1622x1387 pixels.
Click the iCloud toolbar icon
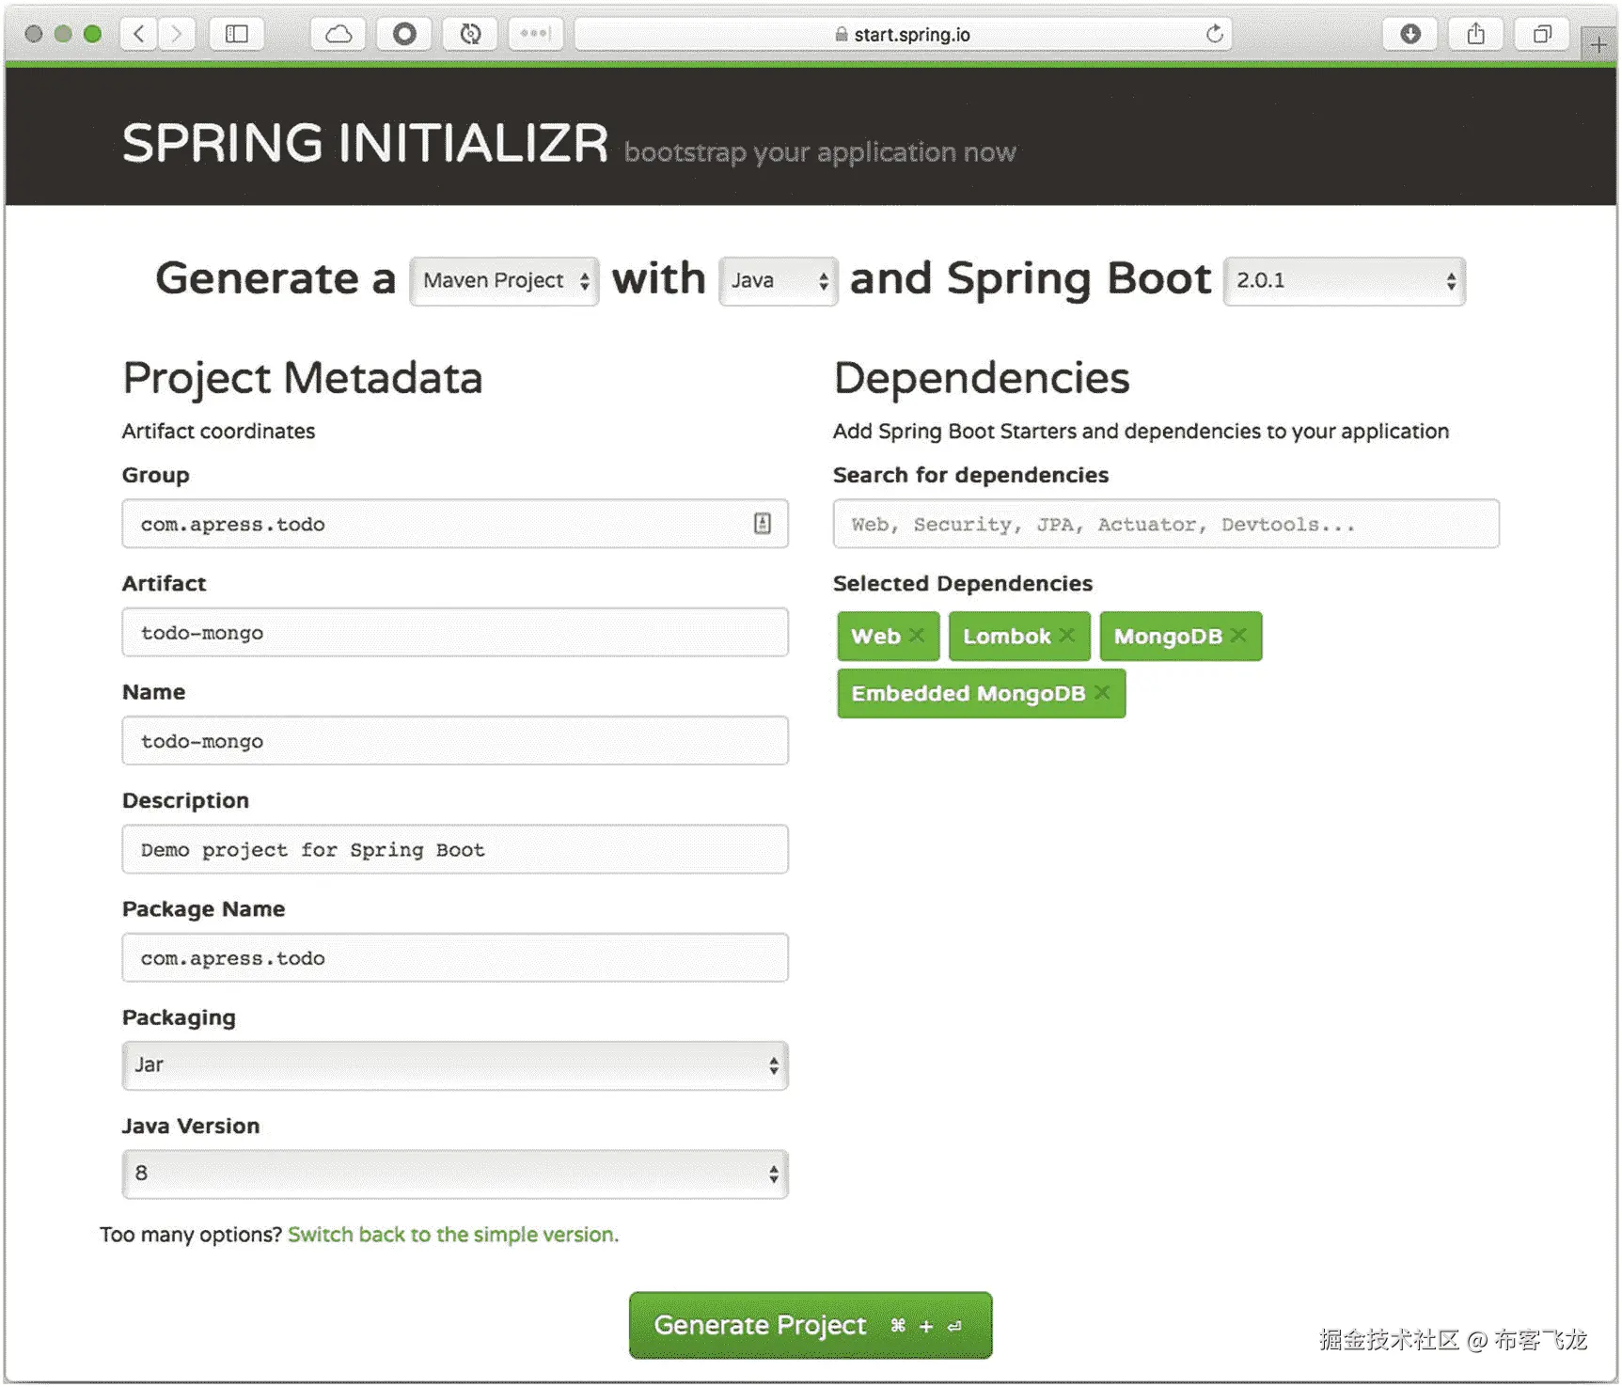tap(338, 35)
